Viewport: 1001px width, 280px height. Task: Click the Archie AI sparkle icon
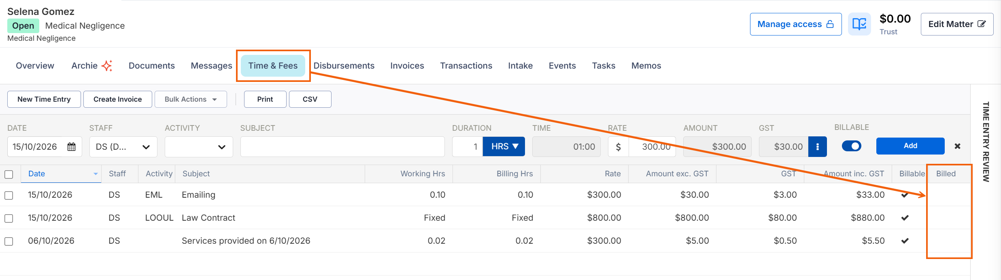tap(107, 66)
